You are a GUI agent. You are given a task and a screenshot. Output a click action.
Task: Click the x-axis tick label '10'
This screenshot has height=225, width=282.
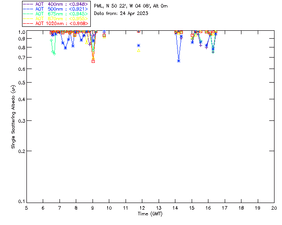click(x=109, y=208)
